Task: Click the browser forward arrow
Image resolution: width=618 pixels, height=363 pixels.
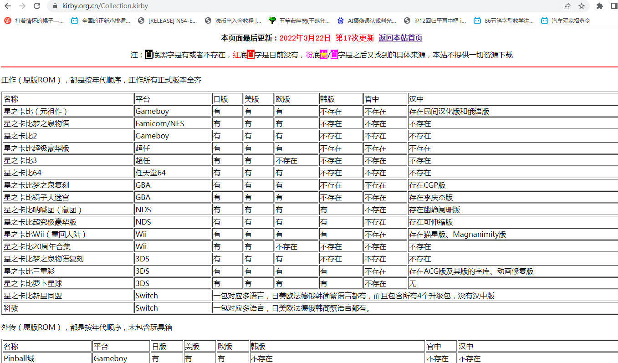Action: point(22,6)
